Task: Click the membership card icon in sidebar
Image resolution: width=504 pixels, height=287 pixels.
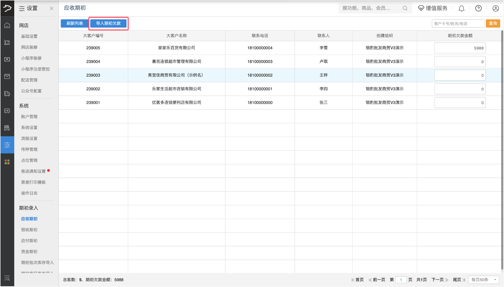Action: click(7, 110)
